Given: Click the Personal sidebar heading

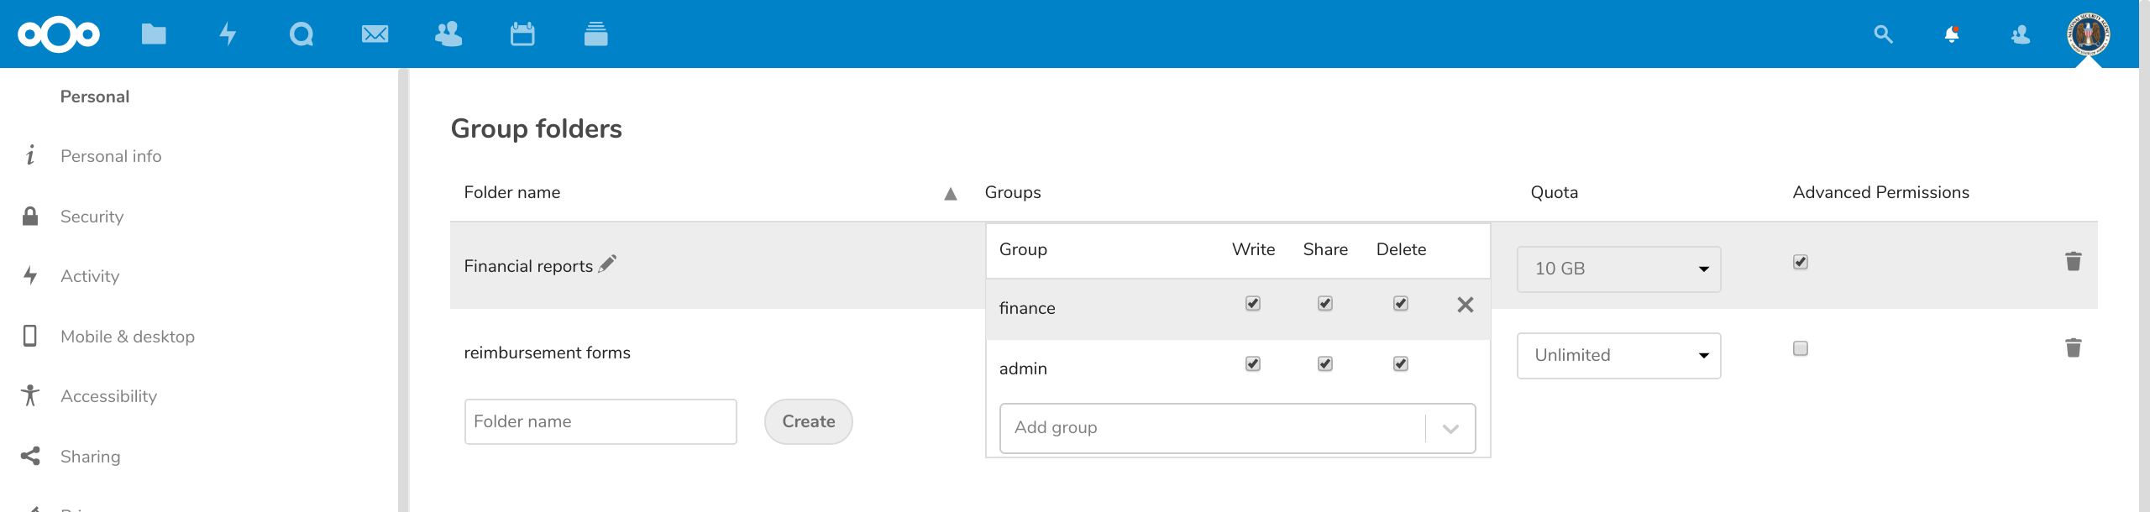Looking at the screenshot, I should [x=95, y=97].
